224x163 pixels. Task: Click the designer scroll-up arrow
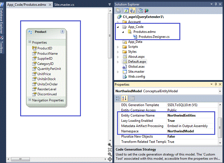[x=110, y=11]
